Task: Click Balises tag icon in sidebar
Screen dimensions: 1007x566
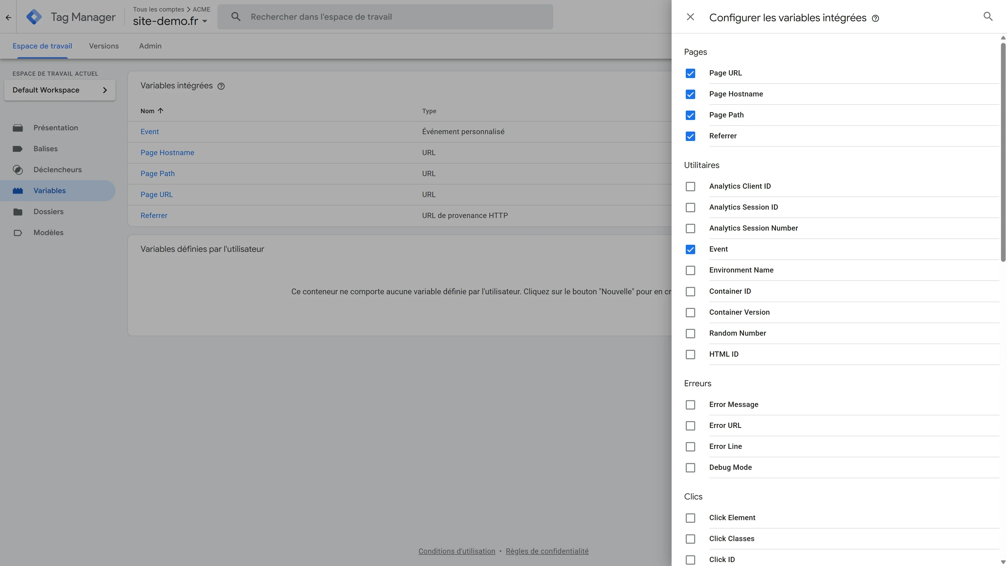Action: 18,149
